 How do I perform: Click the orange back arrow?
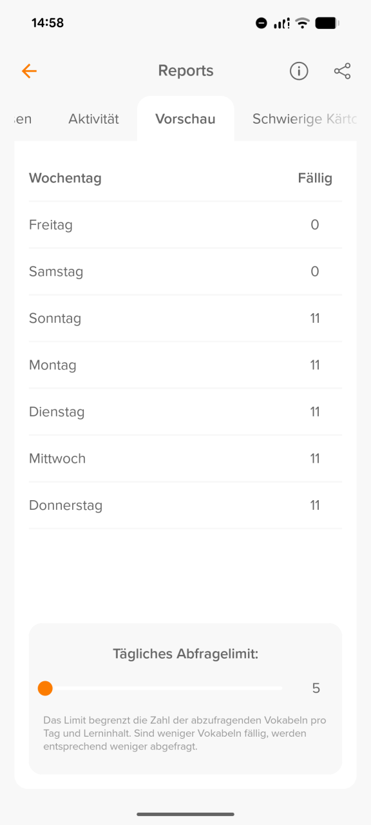[x=28, y=71]
